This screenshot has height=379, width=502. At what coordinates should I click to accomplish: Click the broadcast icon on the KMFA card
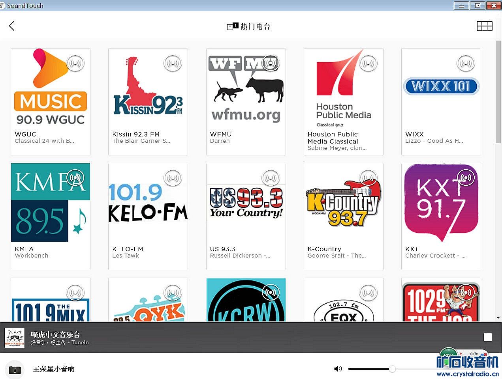(x=75, y=178)
